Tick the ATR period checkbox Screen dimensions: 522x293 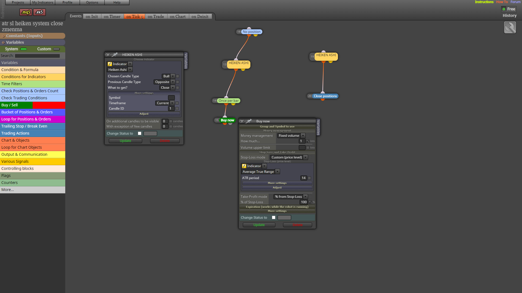coord(309,178)
